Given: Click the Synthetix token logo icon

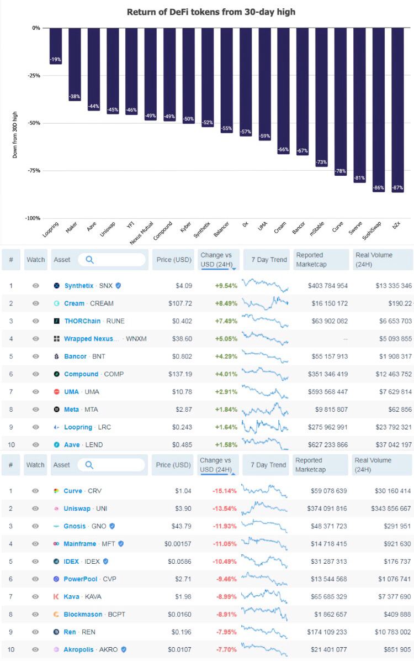Looking at the screenshot, I should point(57,286).
